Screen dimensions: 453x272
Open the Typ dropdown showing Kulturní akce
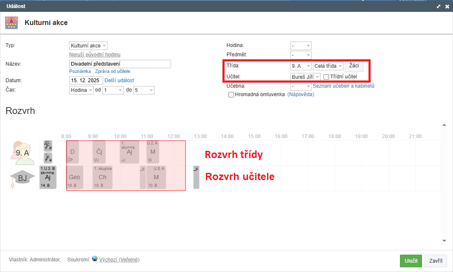tap(88, 45)
